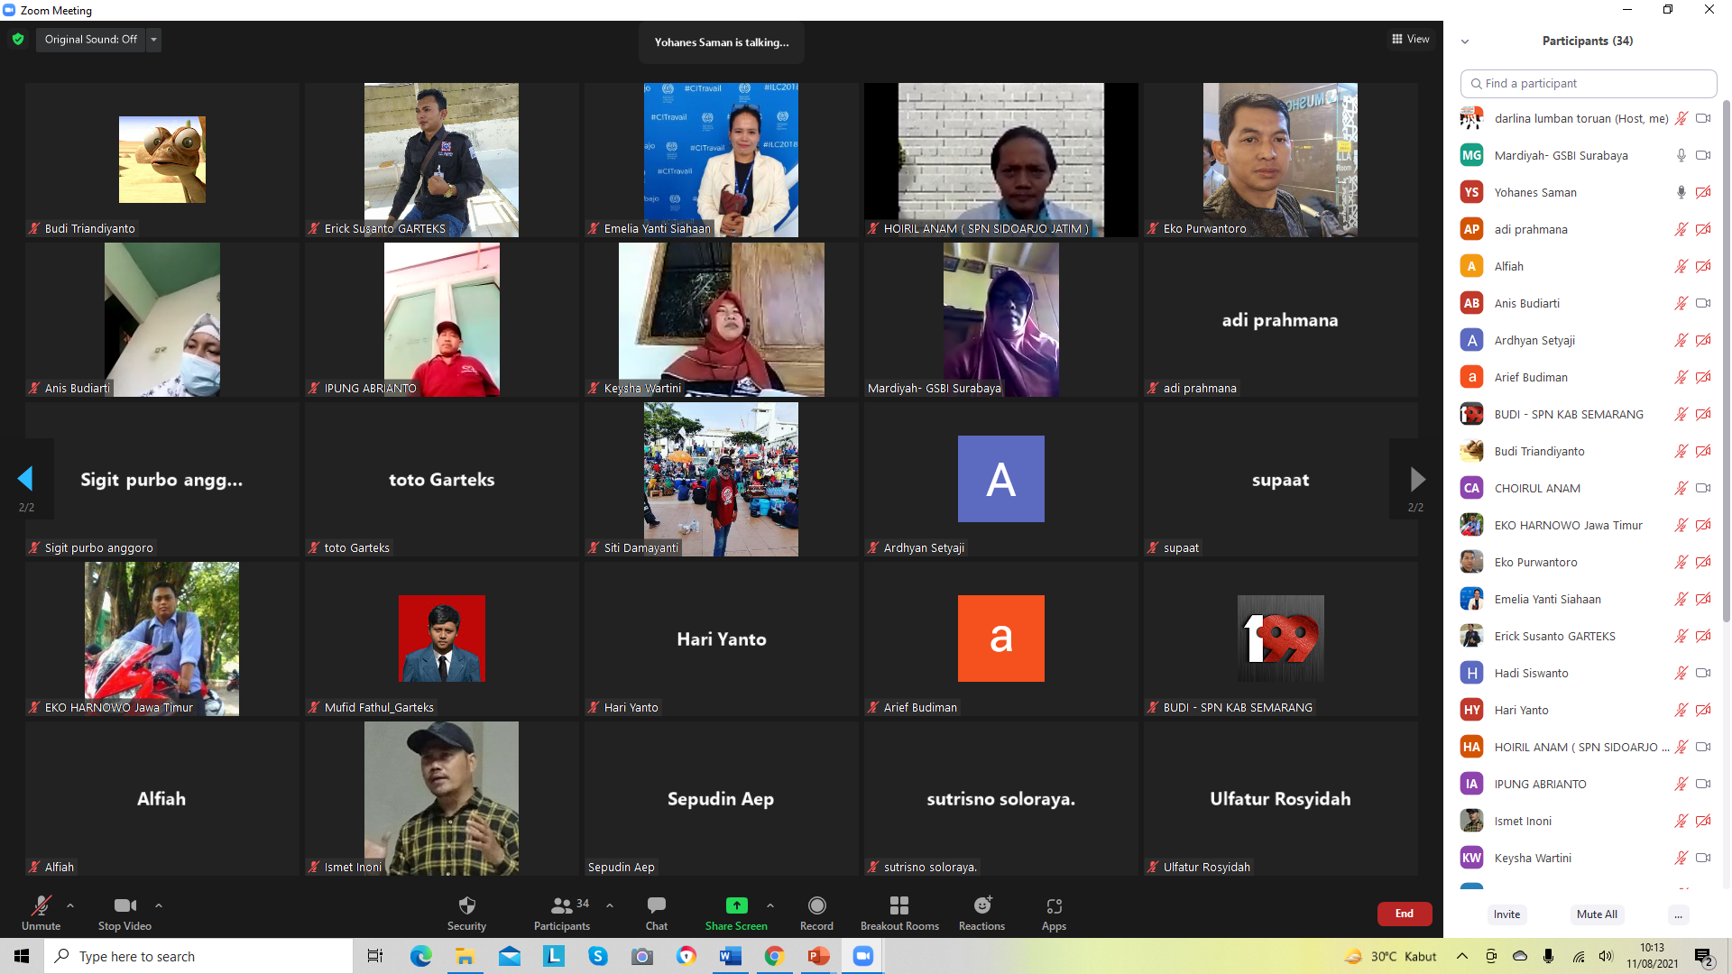Open the Participants panel tab

pos(561,906)
